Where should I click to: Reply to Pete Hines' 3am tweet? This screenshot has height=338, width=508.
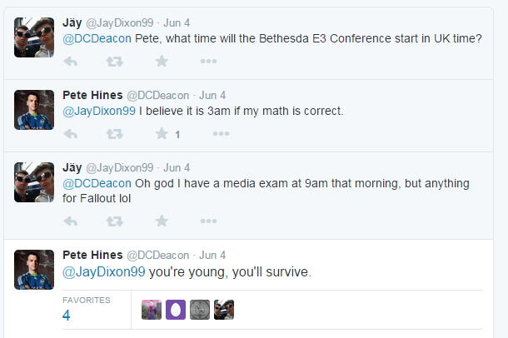tap(71, 133)
